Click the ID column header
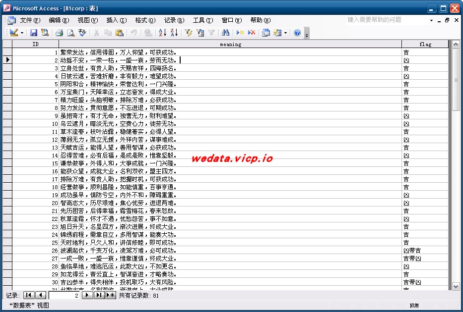This screenshot has width=463, height=312. [35, 44]
